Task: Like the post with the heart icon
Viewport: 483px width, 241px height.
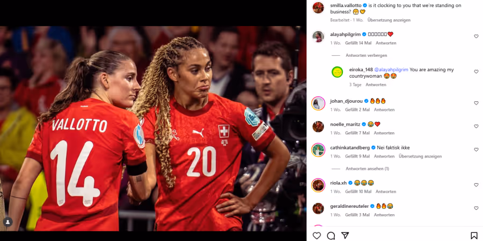Action: (x=317, y=236)
